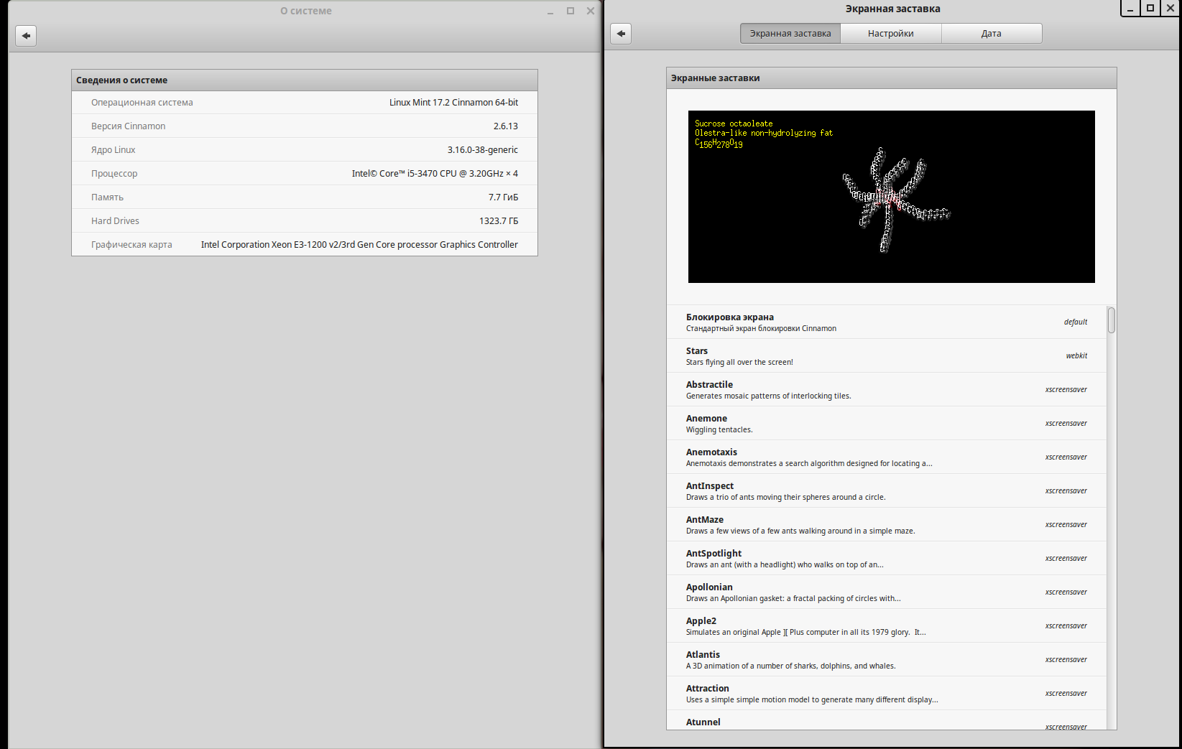Viewport: 1182px width, 749px height.
Task: Pick the Atlantis screensaver
Action: pos(886,660)
